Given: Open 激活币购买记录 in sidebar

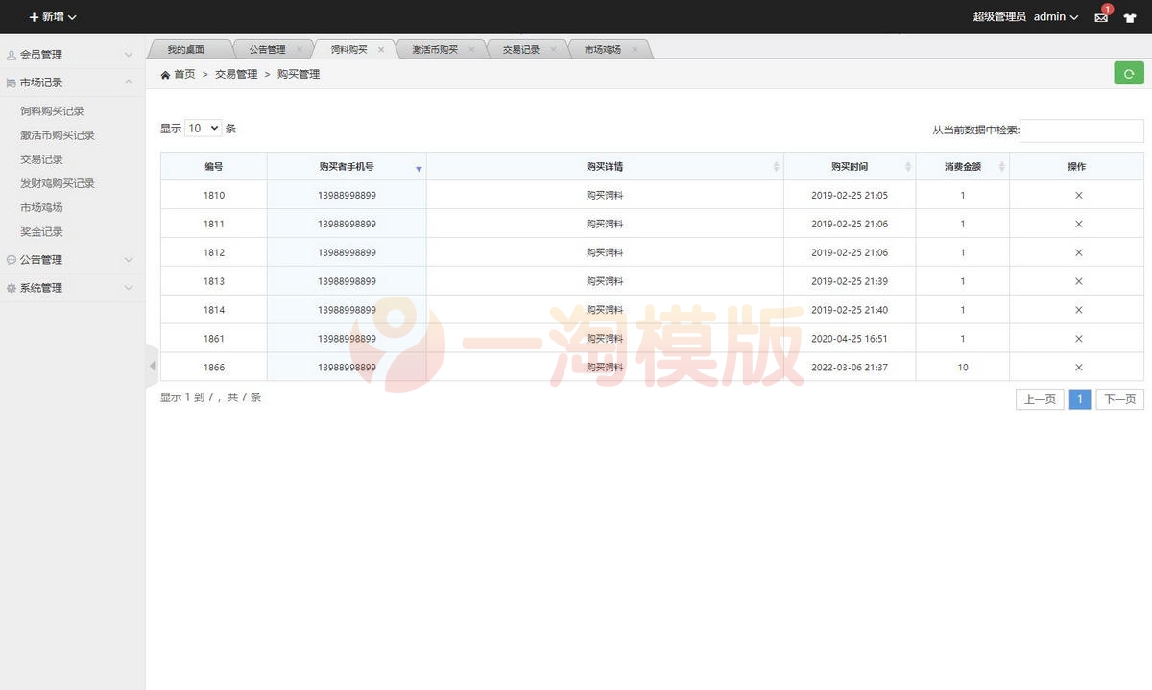Looking at the screenshot, I should pyautogui.click(x=58, y=135).
